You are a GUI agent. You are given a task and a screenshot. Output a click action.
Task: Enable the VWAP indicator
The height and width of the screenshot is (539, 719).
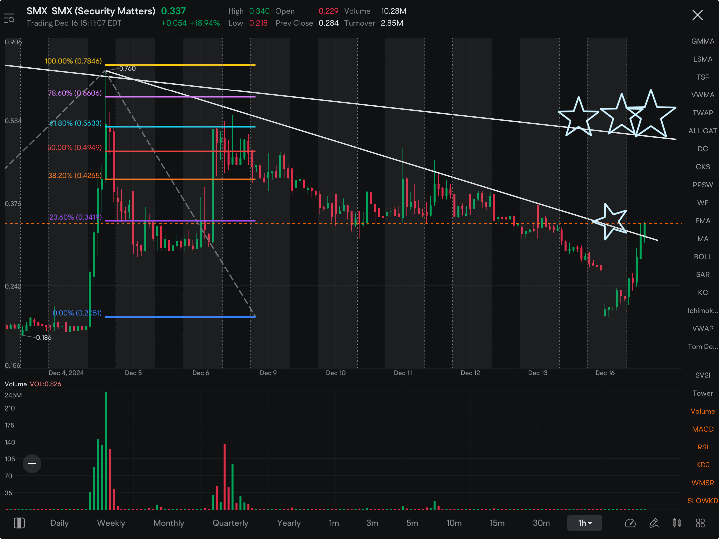point(703,329)
